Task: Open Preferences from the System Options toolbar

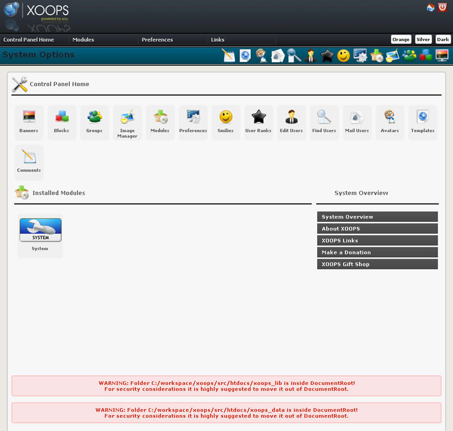Action: coord(360,56)
